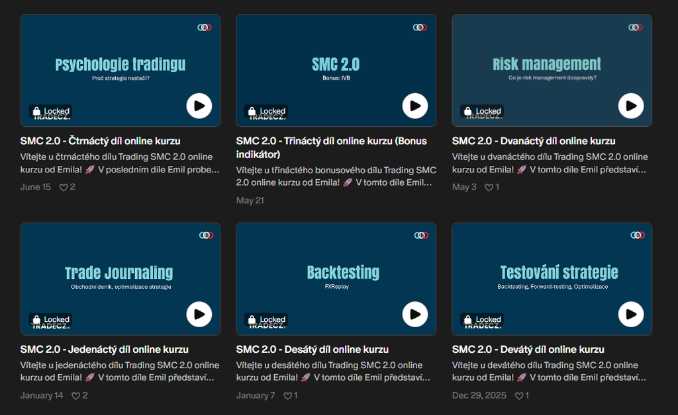Play the Psychologie tradingu video
The image size is (678, 415).
coord(199,106)
